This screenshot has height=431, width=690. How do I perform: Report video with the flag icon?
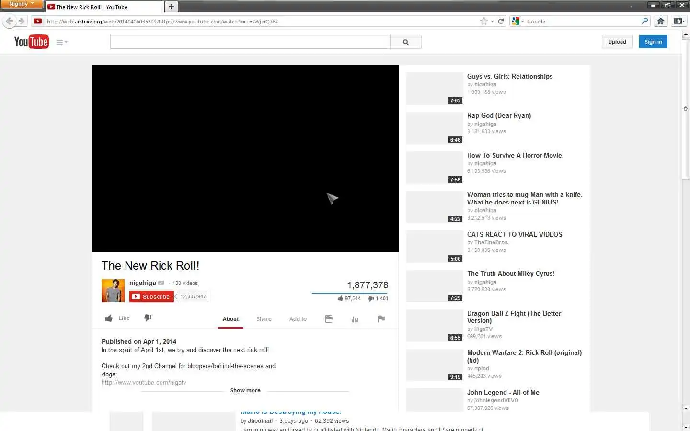tap(381, 319)
